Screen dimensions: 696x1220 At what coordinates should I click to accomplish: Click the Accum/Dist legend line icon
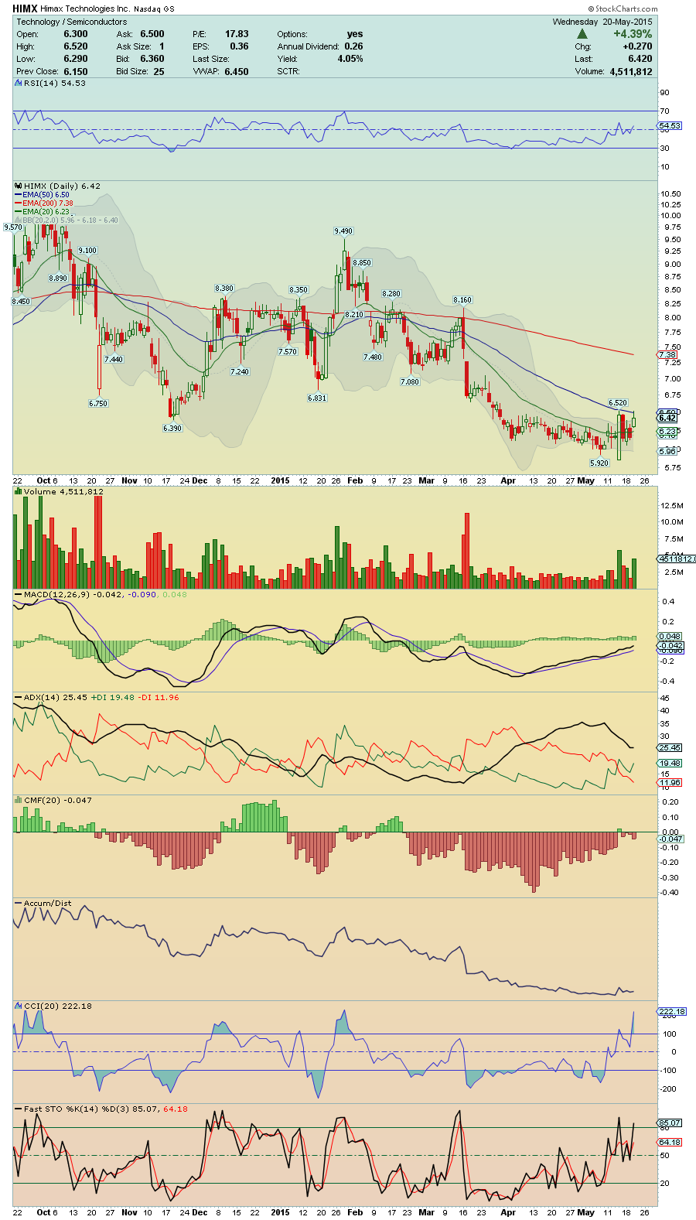19,903
